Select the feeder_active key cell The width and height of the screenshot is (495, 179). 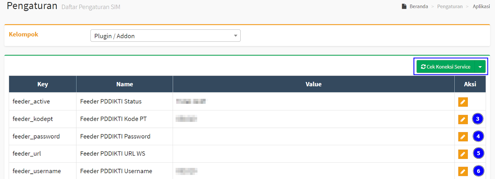click(43, 101)
